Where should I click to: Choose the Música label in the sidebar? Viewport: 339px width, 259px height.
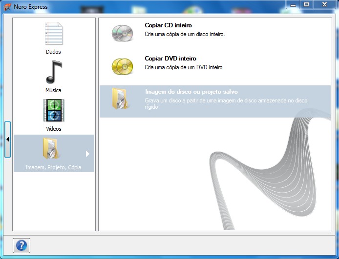pos(53,90)
